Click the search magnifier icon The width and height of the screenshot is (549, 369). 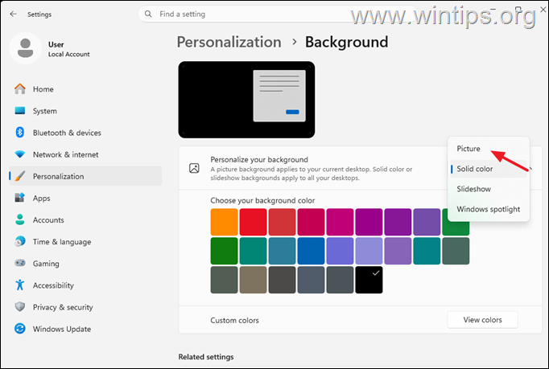click(148, 14)
